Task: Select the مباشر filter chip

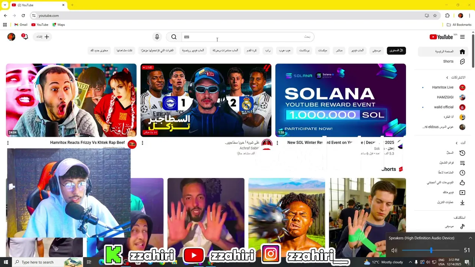Action: [339, 50]
